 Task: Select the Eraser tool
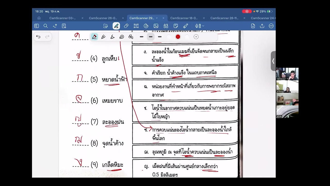[x=126, y=26]
